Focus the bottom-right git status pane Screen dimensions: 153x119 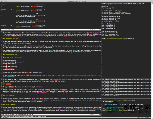(126, 107)
